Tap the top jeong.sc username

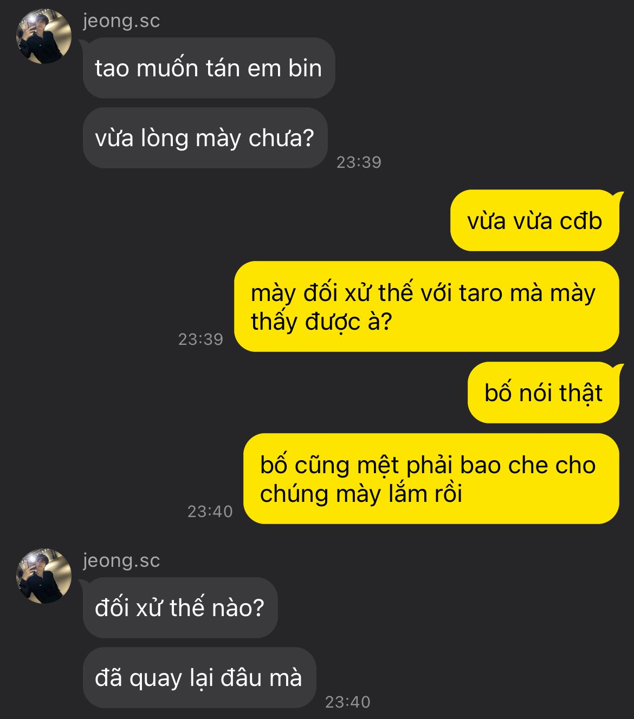point(121,21)
